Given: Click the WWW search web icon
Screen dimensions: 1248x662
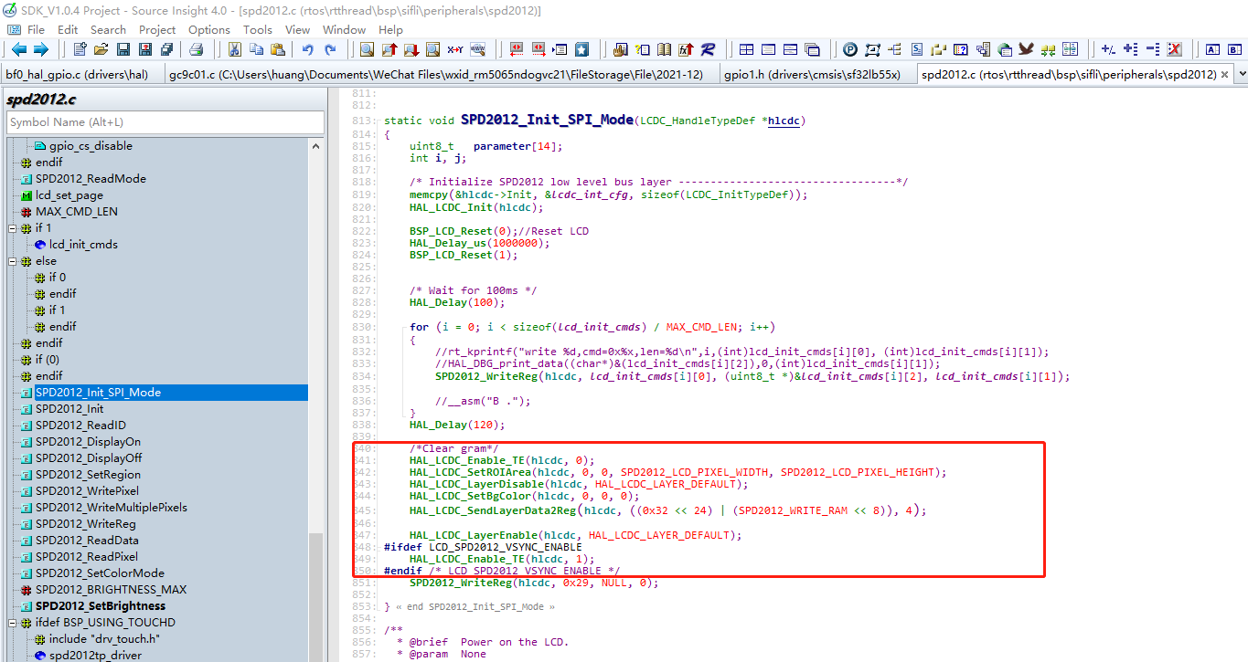Looking at the screenshot, I should [x=476, y=49].
